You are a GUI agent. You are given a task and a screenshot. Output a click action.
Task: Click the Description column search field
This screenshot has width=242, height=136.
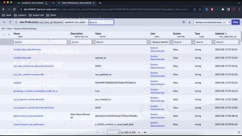click(x=81, y=42)
